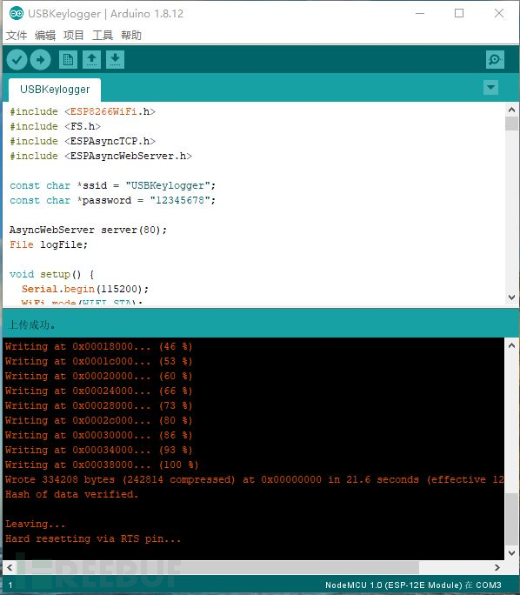Click the Leaving... console line
This screenshot has height=595, width=520.
coord(36,524)
